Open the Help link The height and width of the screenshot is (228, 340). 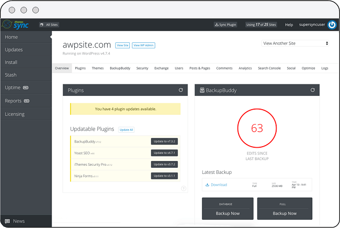(289, 25)
